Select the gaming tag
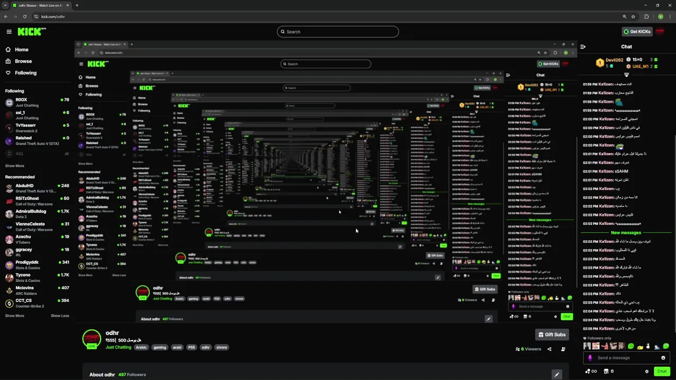Viewport: 676px width, 380px height. (159, 347)
